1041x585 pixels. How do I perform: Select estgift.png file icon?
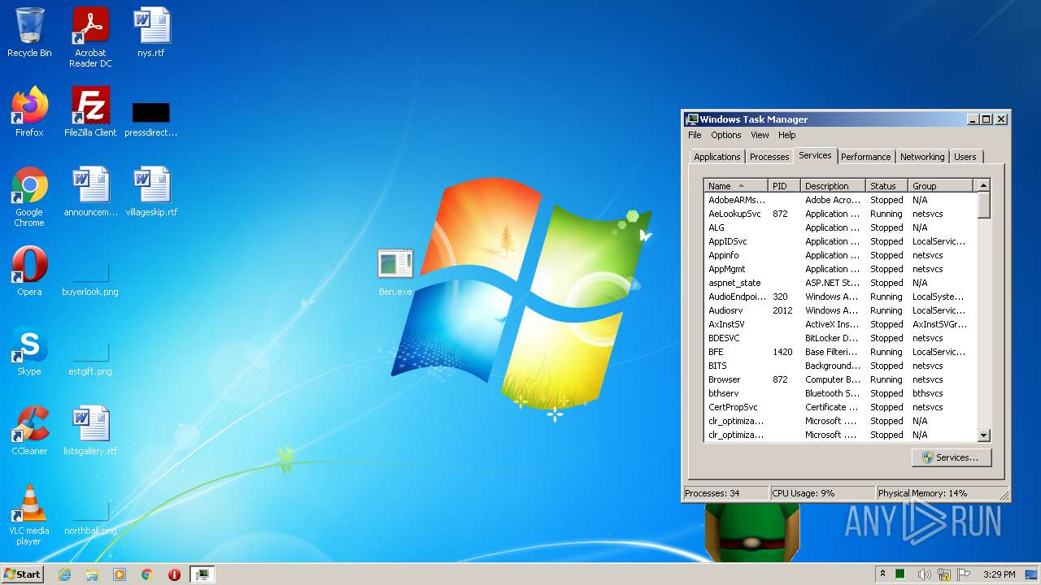click(x=90, y=356)
